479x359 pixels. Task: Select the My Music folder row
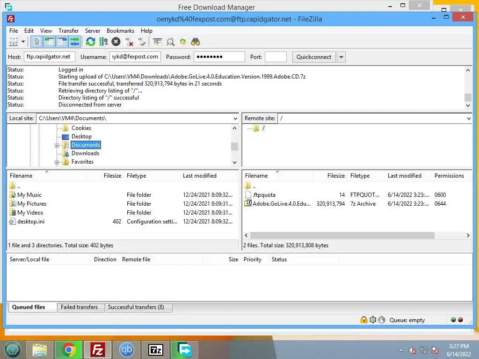[x=122, y=195]
